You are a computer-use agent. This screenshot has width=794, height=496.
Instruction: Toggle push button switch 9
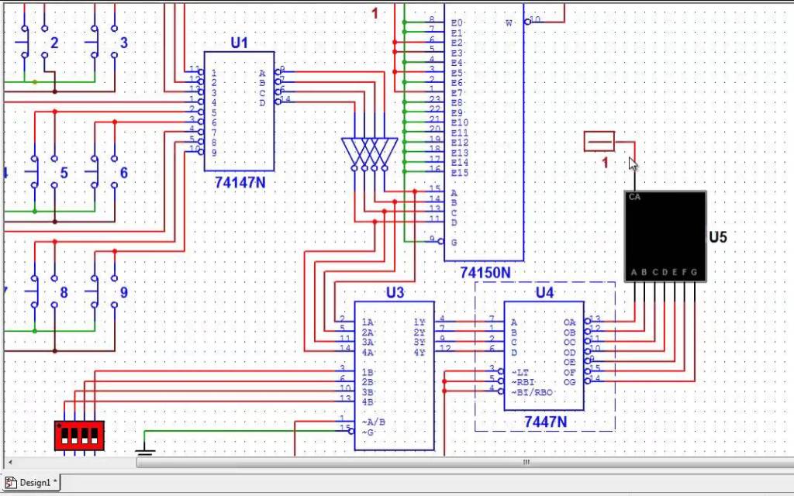pyautogui.click(x=95, y=292)
